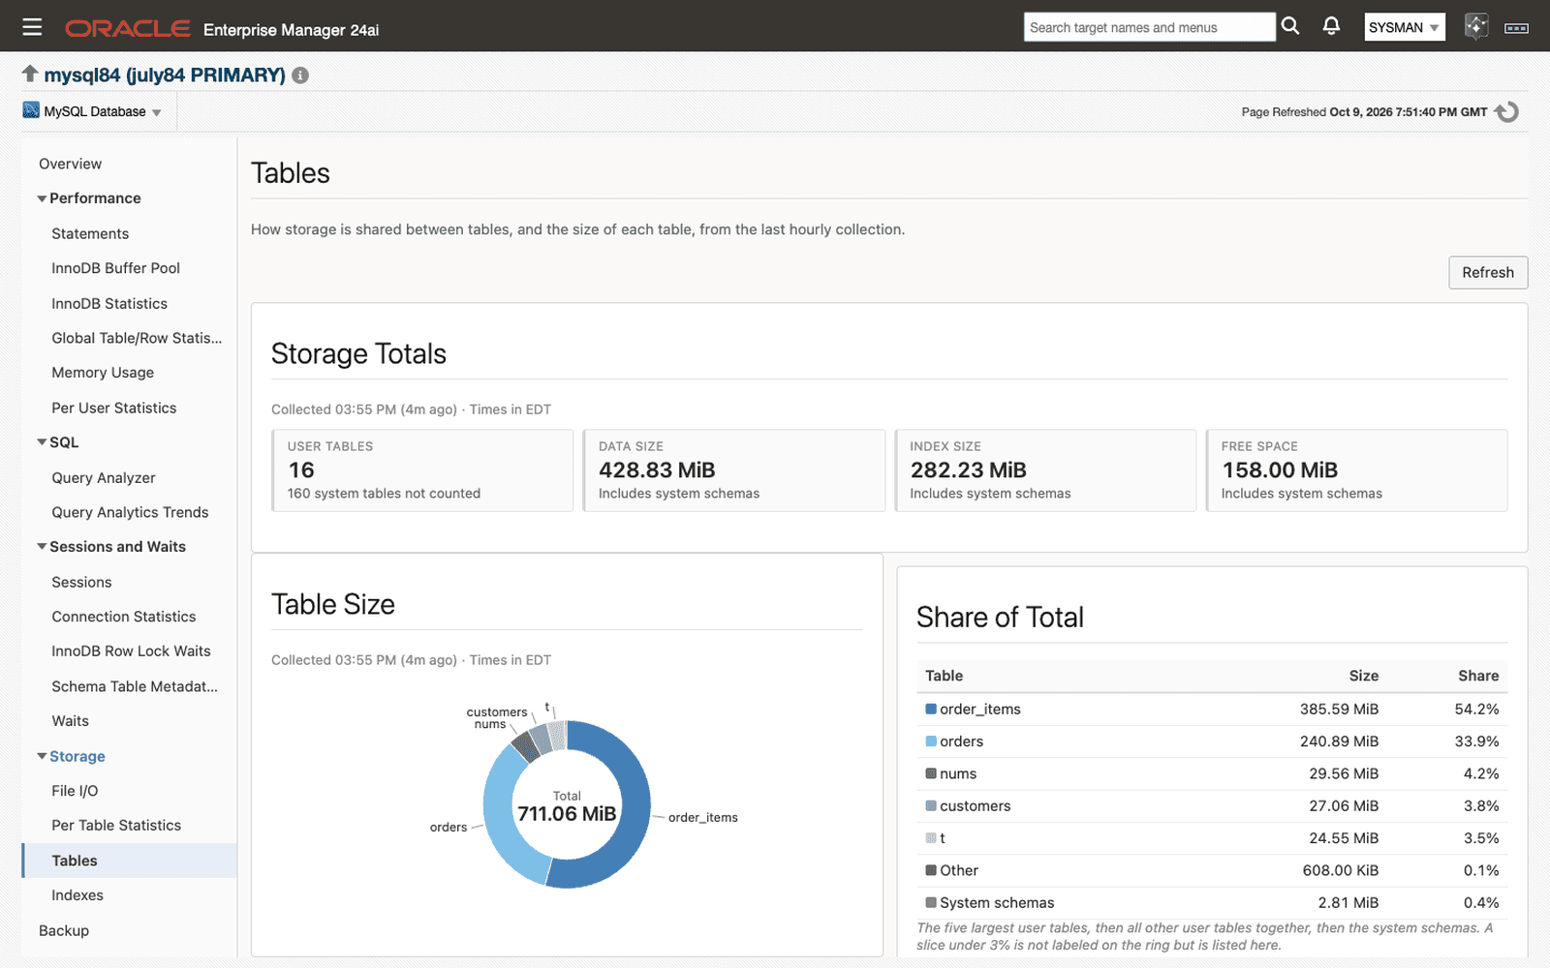The height and width of the screenshot is (968, 1550).
Task: Click the System schemas table row
Action: (x=1212, y=903)
